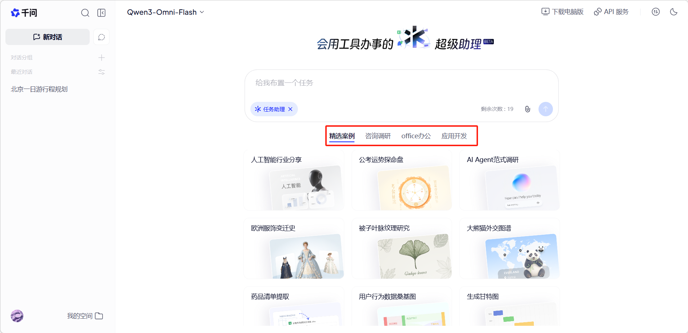
Task: Open the 大熊猫外交图谱 case card
Action: [509, 248]
